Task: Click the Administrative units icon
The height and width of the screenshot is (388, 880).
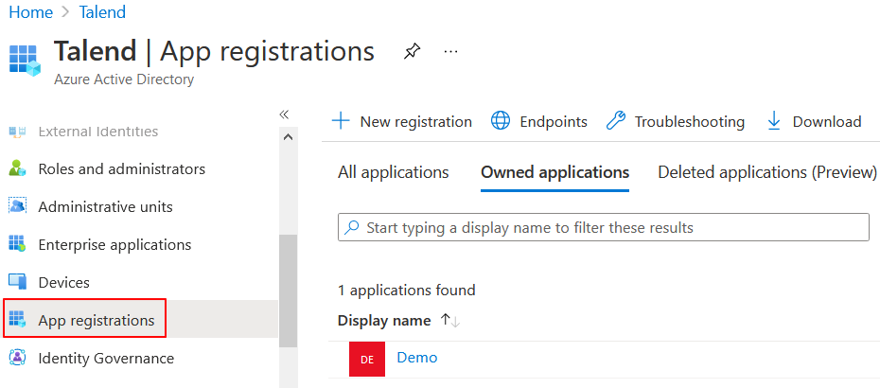Action: click(x=17, y=206)
